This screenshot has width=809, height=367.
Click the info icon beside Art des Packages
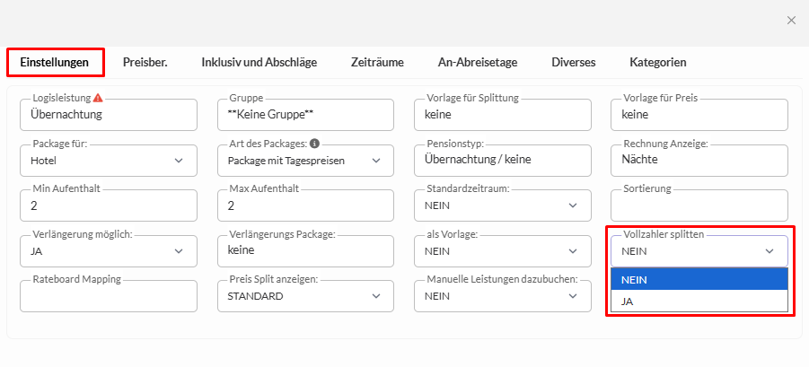coord(314,144)
